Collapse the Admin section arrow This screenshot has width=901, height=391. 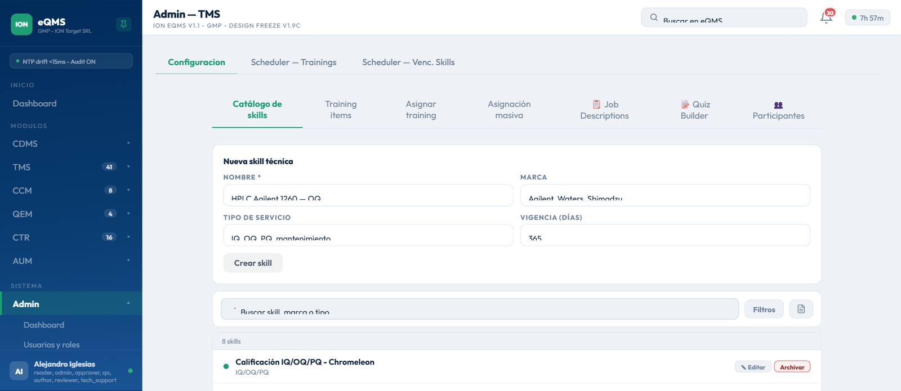coord(128,304)
